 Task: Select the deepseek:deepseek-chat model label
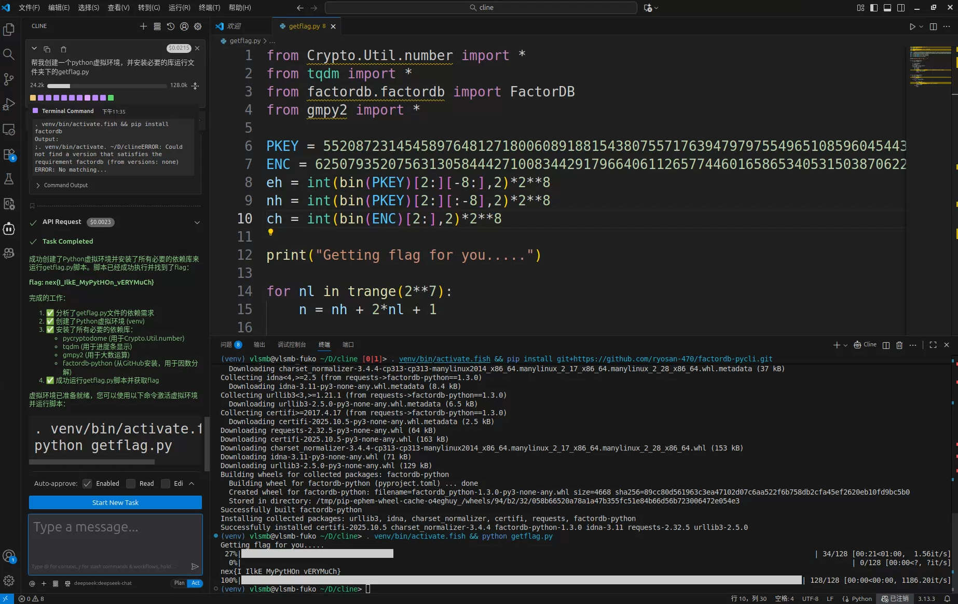102,583
